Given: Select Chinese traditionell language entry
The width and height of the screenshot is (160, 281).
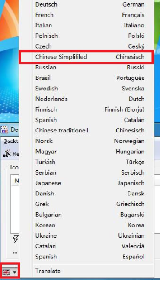Looking at the screenshot, I should pos(86,130).
